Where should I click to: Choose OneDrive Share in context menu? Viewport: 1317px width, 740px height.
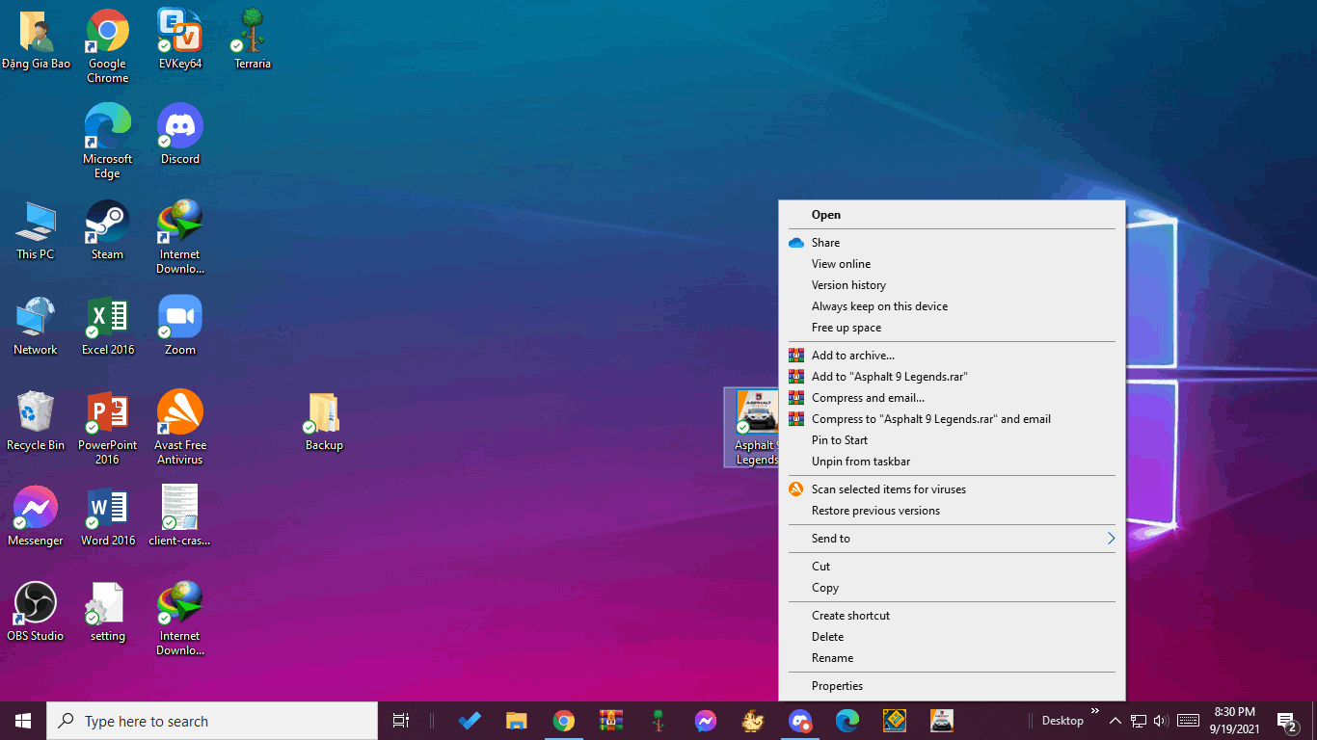pos(952,243)
